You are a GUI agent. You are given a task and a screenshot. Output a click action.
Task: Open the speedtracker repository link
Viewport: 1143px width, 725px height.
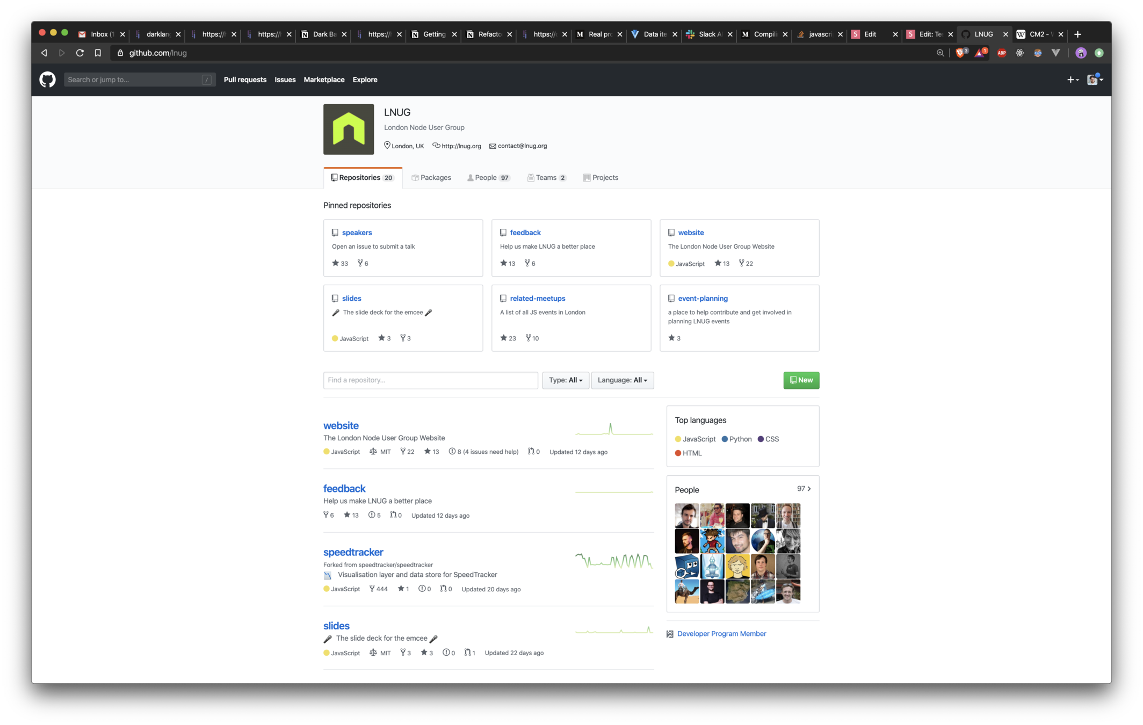353,552
